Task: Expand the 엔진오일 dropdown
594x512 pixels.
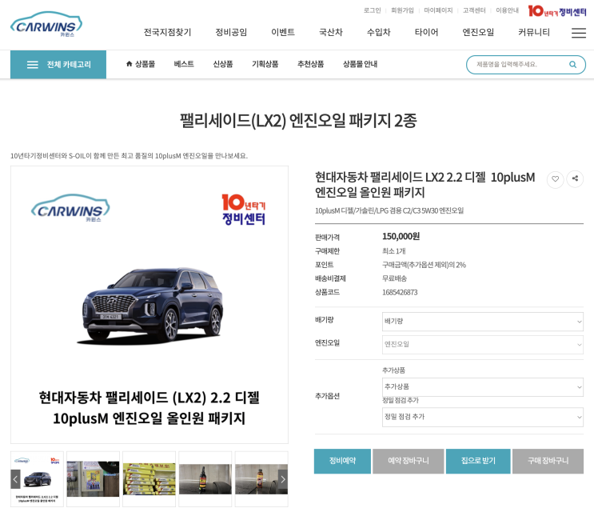Action: [483, 345]
